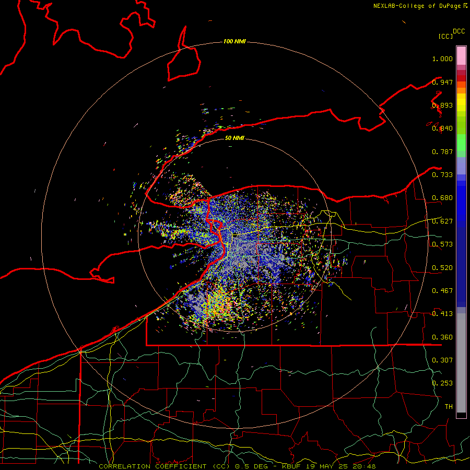This screenshot has height=470, width=470.
Task: Click the 1.000 color scale value
Action: tap(442, 58)
